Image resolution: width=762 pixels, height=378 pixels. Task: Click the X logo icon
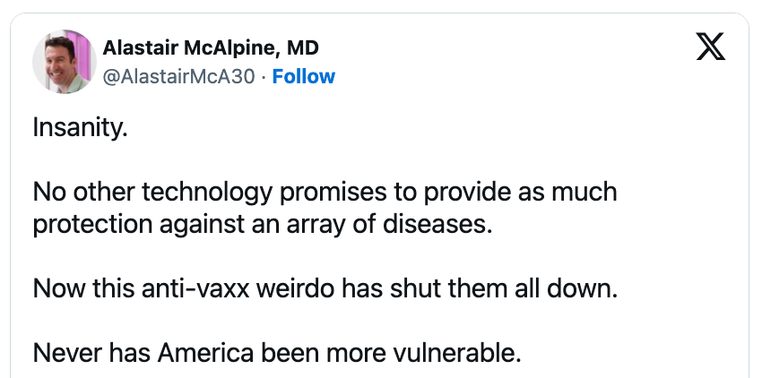(x=710, y=47)
